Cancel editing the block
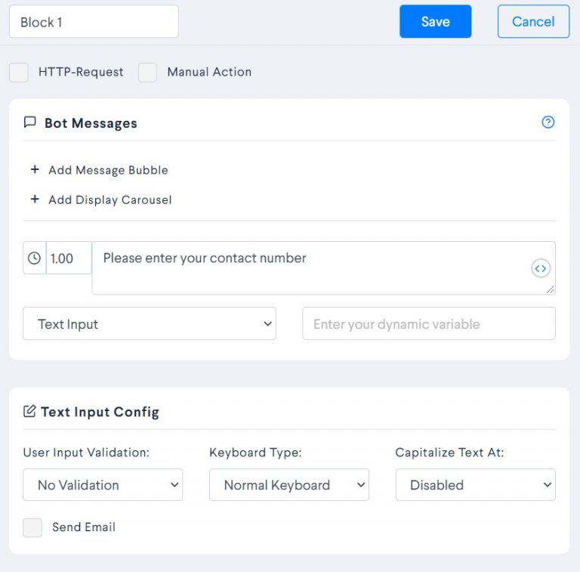The height and width of the screenshot is (572, 580). pyautogui.click(x=533, y=21)
